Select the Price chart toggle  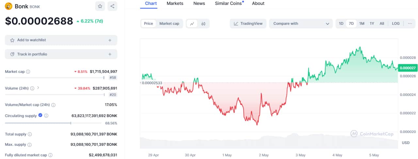tap(149, 24)
